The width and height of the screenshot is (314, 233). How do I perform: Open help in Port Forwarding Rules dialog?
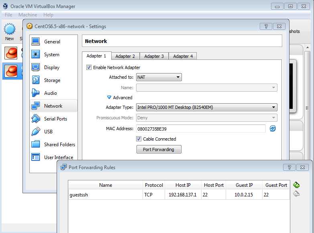point(289,167)
